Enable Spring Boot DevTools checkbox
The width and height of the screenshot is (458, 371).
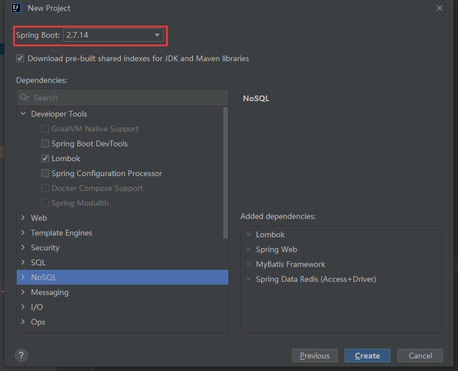(x=45, y=143)
